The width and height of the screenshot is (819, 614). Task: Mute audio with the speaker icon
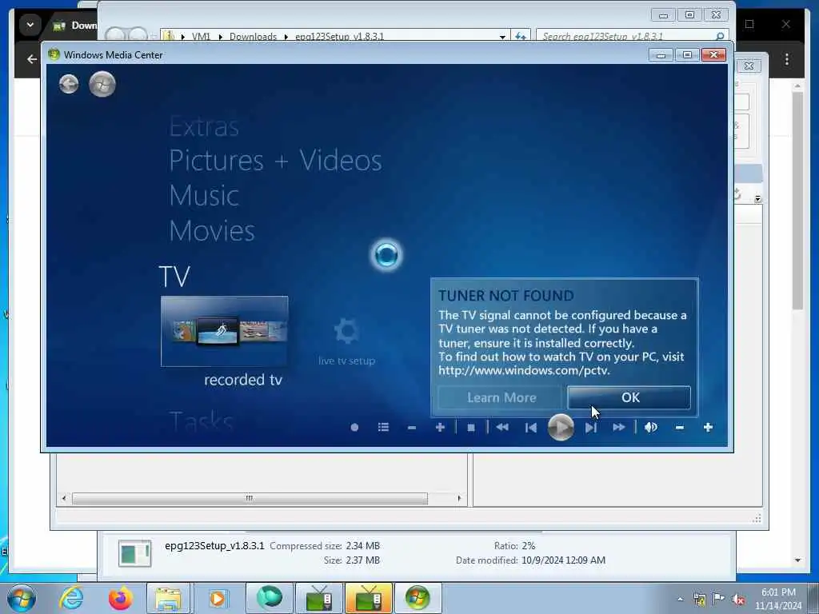click(651, 428)
